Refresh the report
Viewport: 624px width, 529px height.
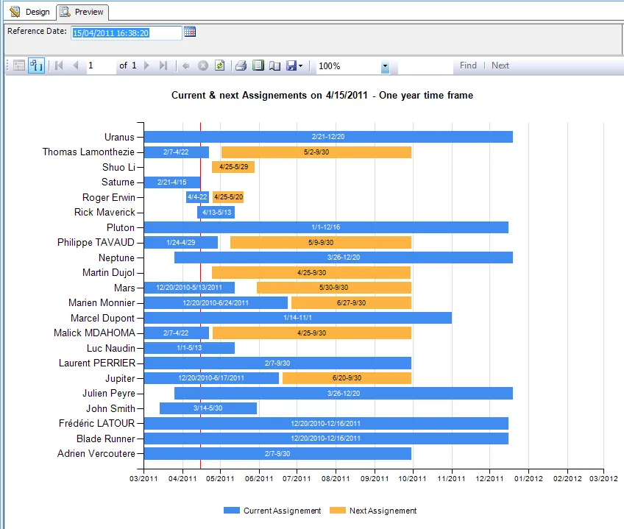point(219,65)
